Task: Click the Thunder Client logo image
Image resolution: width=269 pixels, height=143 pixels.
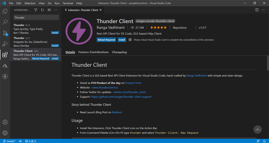Action: point(79,31)
